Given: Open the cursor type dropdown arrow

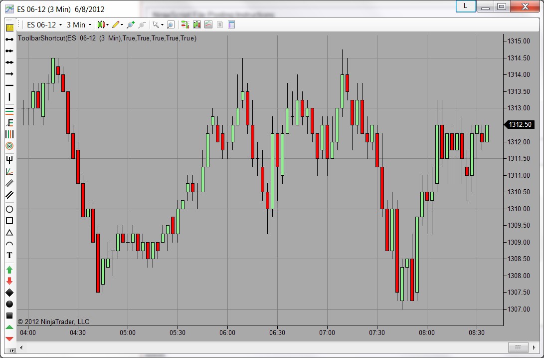Looking at the screenshot, I should [162, 24].
